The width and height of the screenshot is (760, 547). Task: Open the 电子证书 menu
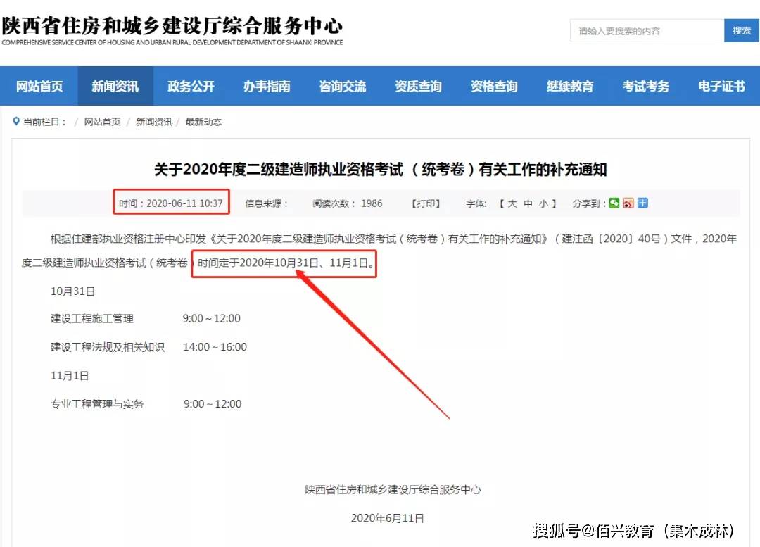coord(721,85)
